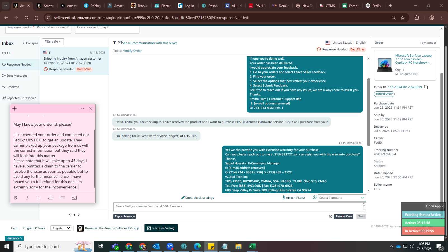Open the Sent Messages folder
Viewport: 448px width, 252px height.
tap(15, 76)
